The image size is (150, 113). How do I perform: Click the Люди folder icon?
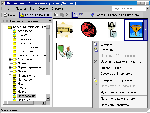pyautogui.click(x=15, y=84)
